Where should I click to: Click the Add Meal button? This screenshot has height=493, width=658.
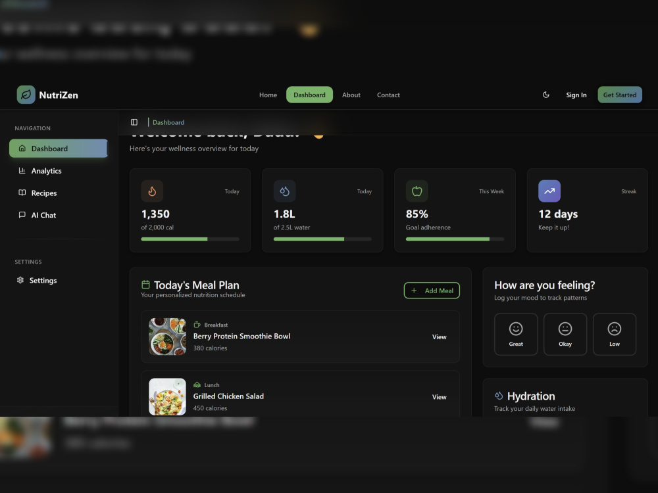432,291
